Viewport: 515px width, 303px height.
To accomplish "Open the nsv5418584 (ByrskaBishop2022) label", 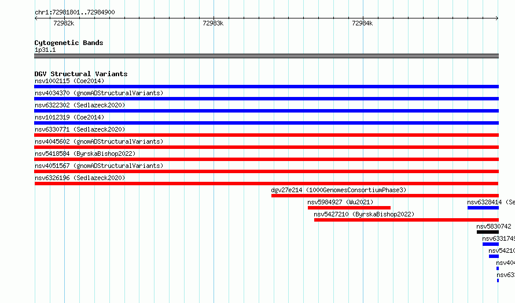I will (85, 154).
